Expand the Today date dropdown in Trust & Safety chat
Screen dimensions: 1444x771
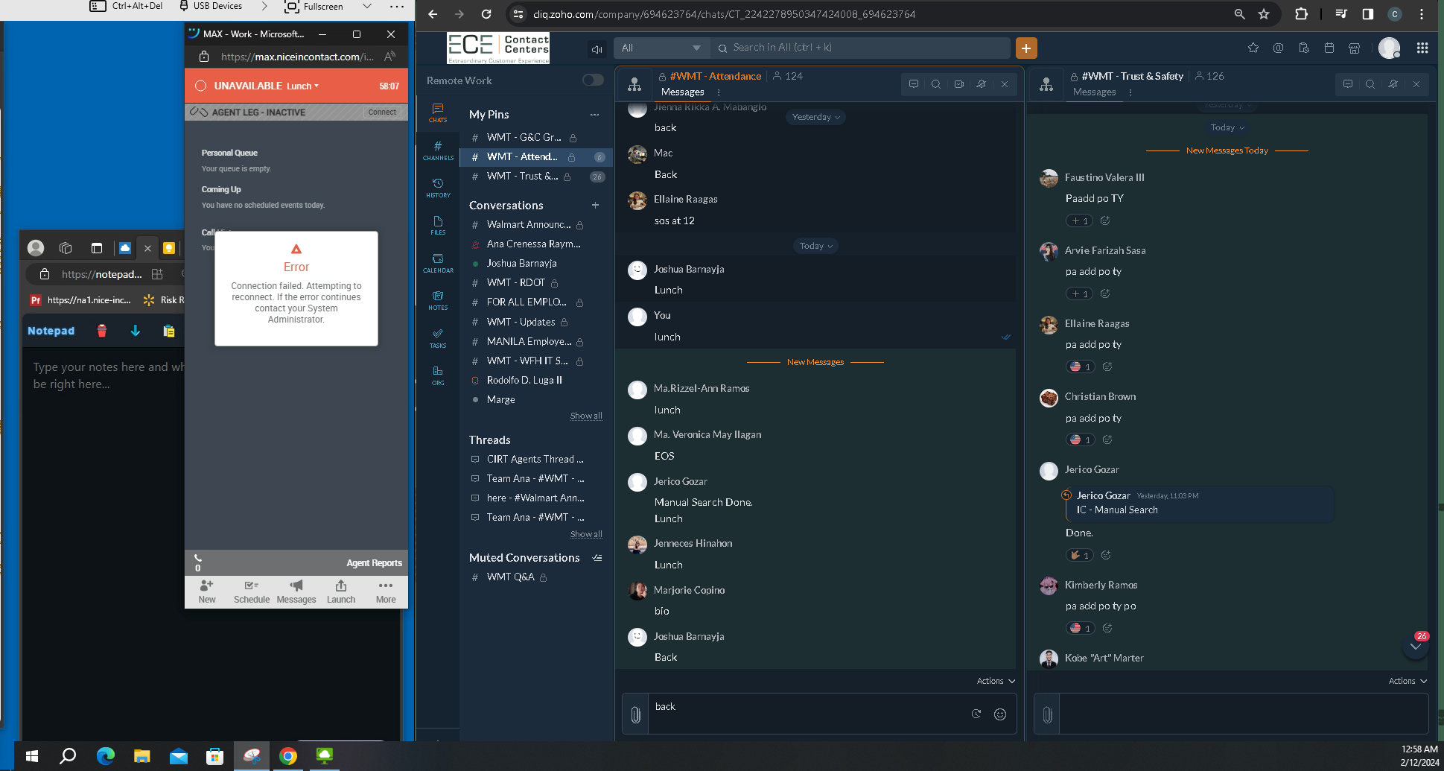(1227, 127)
